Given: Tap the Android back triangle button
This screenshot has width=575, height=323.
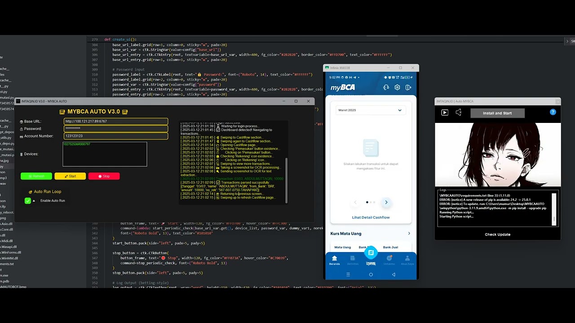Looking at the screenshot, I should [394, 275].
